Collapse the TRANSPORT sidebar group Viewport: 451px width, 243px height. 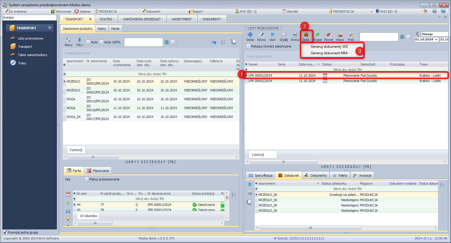[50, 28]
